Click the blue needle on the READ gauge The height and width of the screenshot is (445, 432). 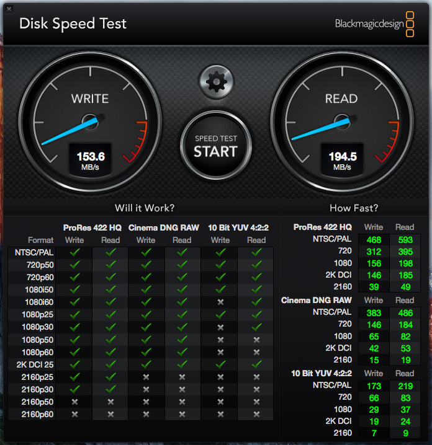(321, 129)
